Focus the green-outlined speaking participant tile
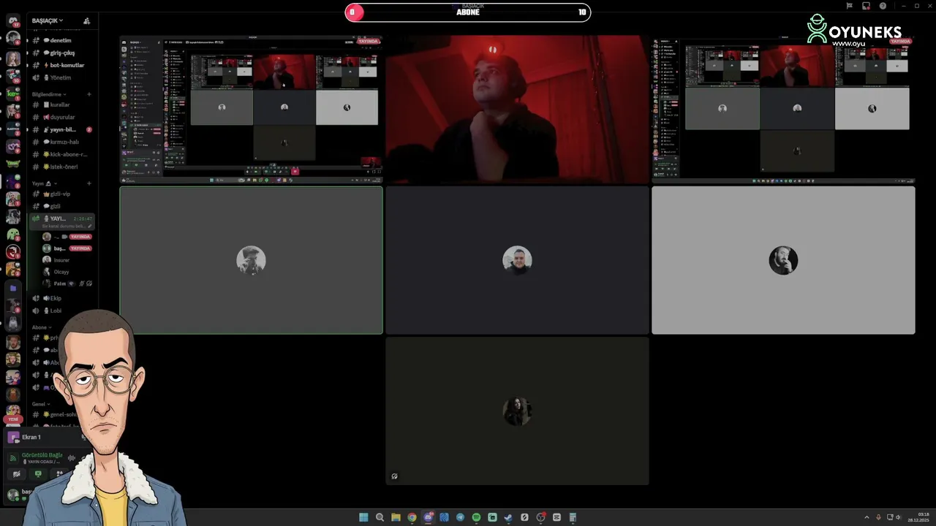 tap(251, 260)
